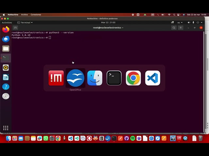209x156 pixels.
Task: Open Spotlight search in macOS menu bar
Action: click(174, 15)
